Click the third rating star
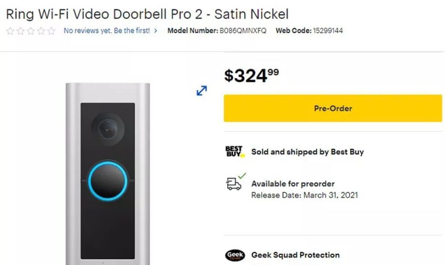This screenshot has width=445, height=265. [31, 31]
